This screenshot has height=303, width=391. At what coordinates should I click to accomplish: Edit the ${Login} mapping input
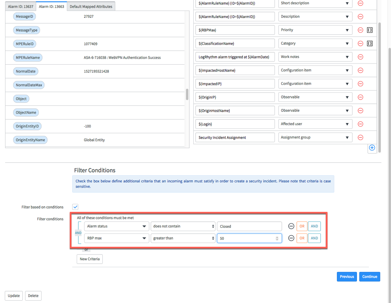235,124
